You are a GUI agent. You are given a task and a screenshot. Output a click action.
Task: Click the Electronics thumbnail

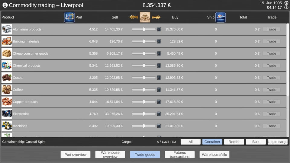7,114
